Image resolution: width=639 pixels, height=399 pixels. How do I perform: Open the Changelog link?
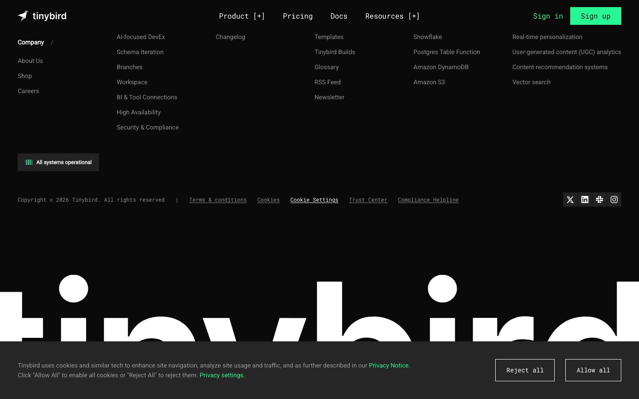(x=230, y=37)
